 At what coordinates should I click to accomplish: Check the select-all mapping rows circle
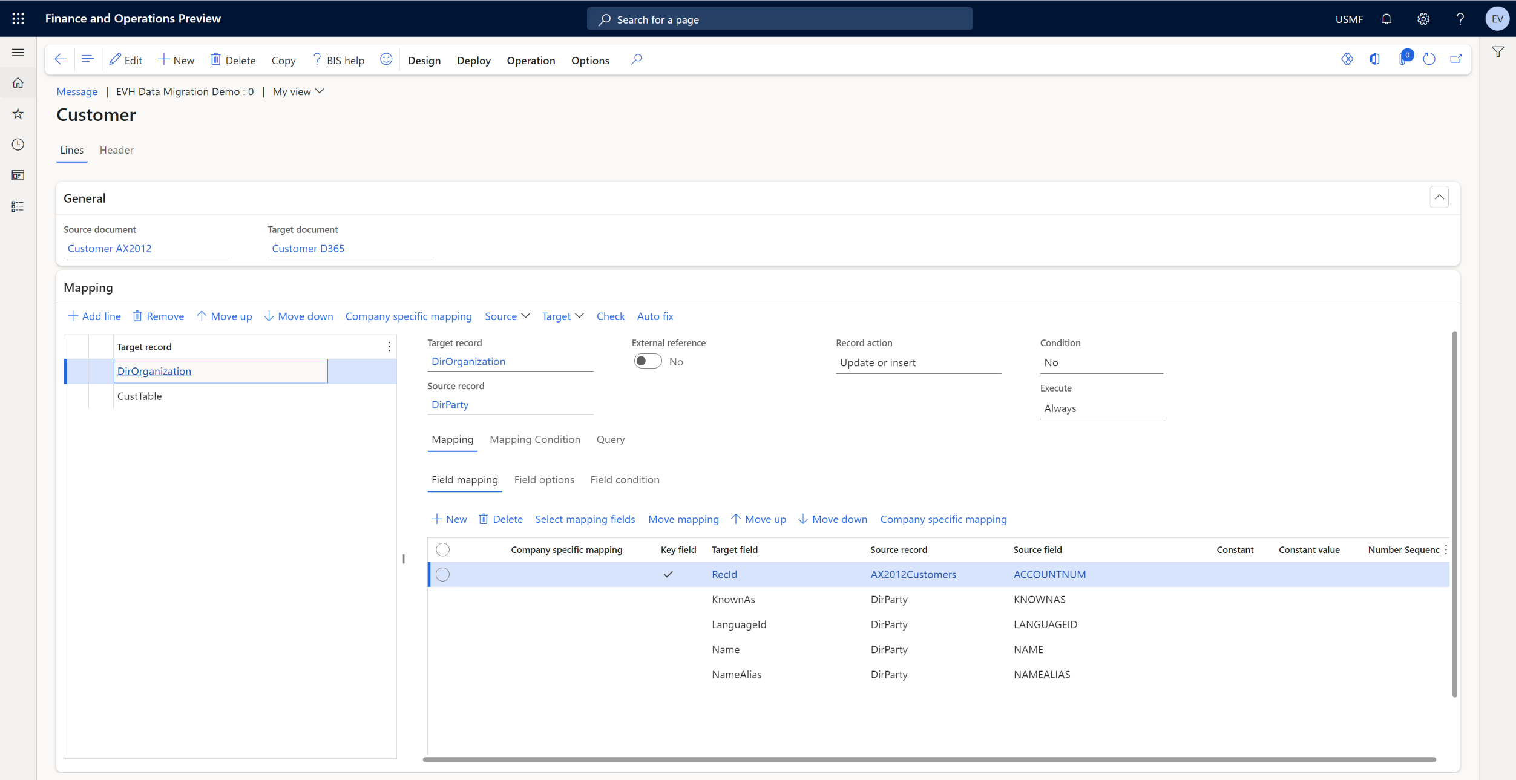(x=442, y=549)
